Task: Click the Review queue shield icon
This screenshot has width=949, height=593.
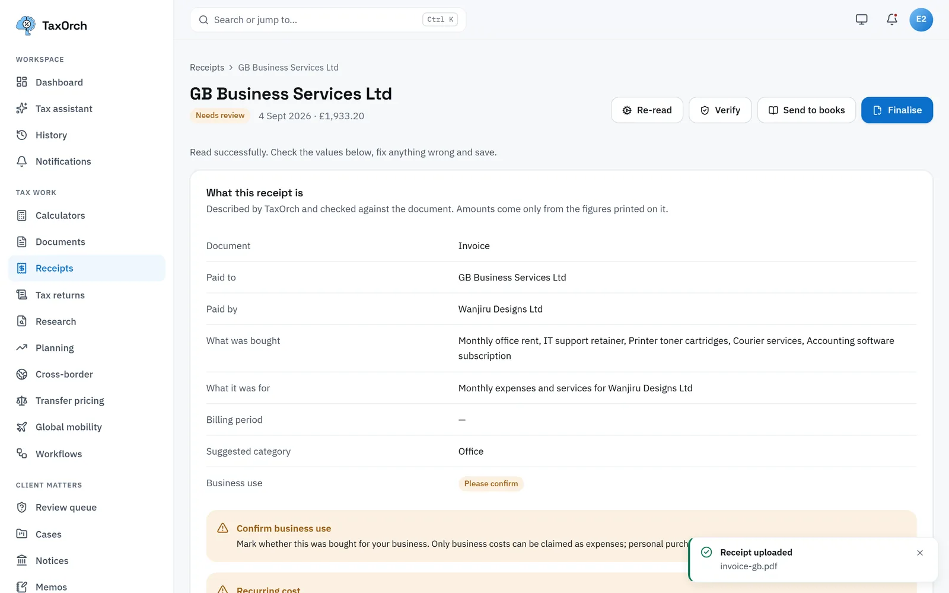Action: [x=22, y=508]
